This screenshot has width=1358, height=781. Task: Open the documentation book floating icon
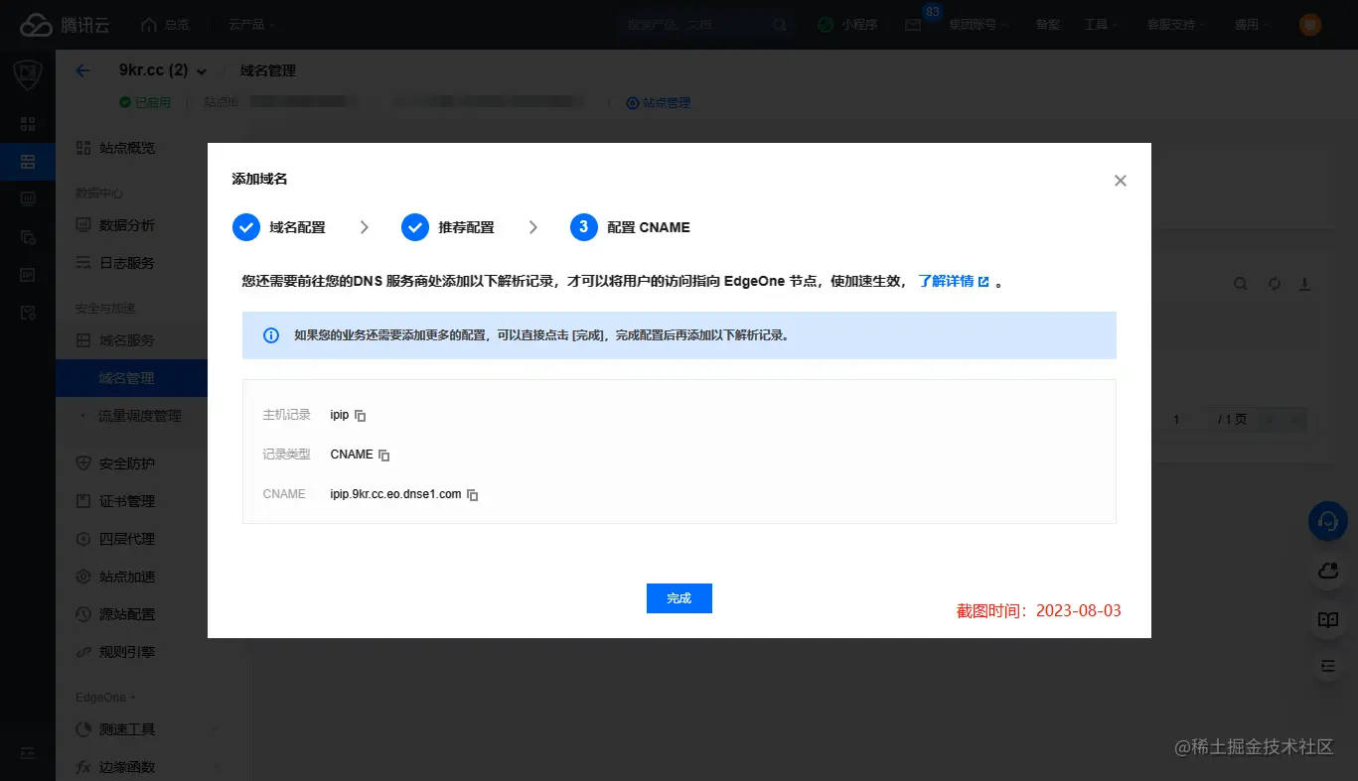coord(1327,619)
